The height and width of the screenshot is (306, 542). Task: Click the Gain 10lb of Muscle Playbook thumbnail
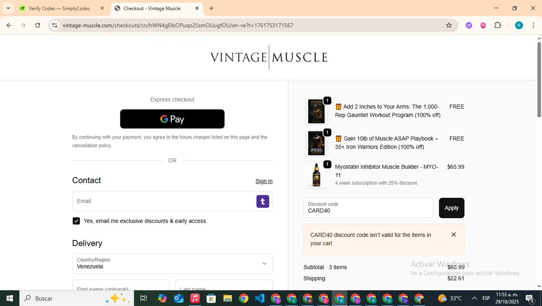[316, 143]
